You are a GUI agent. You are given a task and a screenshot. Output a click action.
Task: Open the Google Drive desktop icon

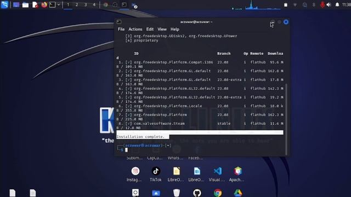click(237, 193)
